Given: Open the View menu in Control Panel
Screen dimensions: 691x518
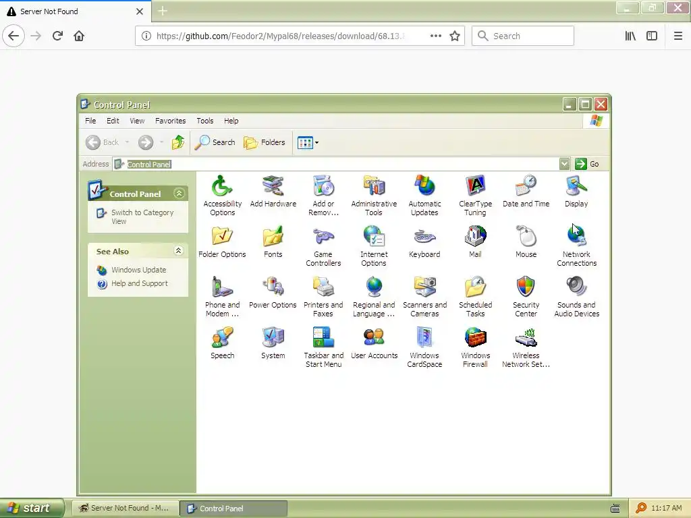Looking at the screenshot, I should (137, 121).
